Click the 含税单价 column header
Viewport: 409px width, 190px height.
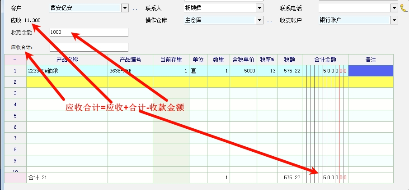[243, 60]
